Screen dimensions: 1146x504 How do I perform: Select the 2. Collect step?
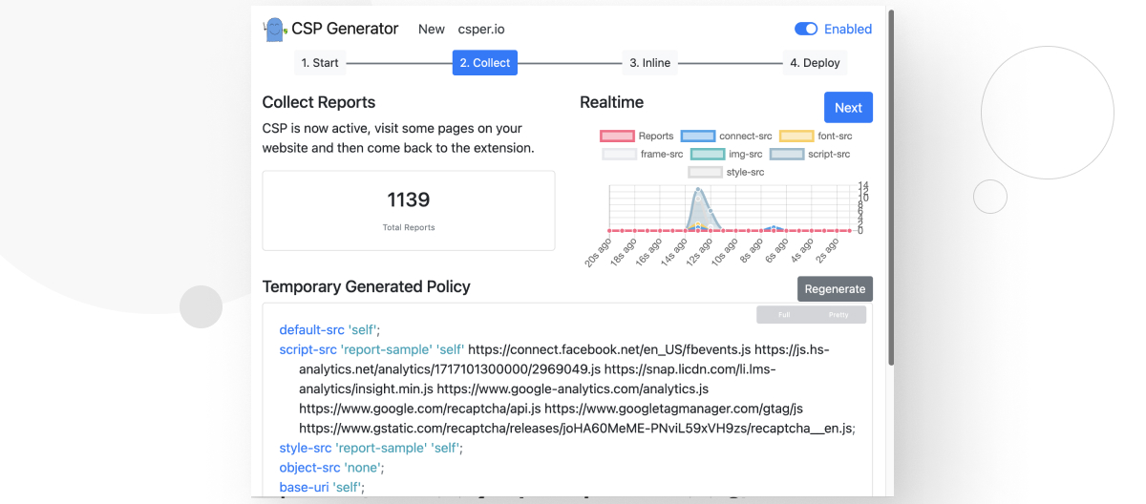click(x=485, y=63)
